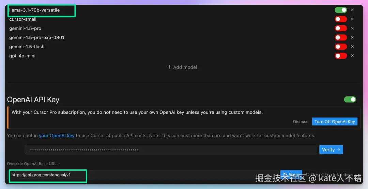The height and width of the screenshot is (189, 368).
Task: Toggle the OpenAI API Key switch
Action: [x=350, y=100]
